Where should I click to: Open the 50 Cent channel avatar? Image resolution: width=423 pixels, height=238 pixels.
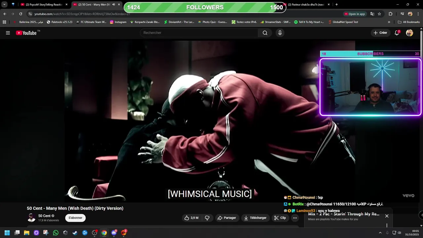(x=31, y=218)
